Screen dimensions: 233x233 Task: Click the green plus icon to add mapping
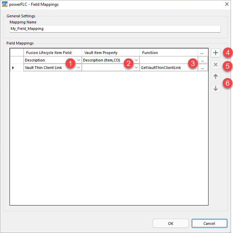pos(215,53)
